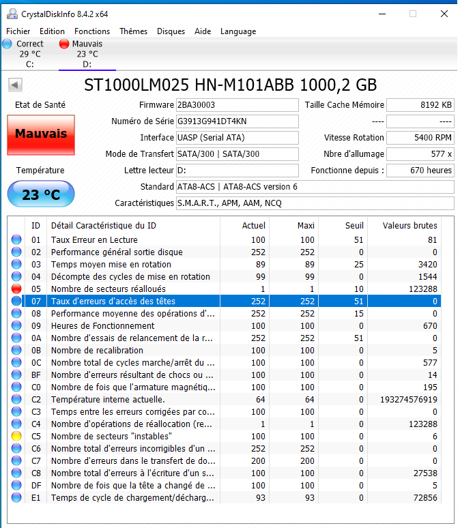Click status icon for attribute C7
Screen dimensions: 460x528
coord(16,460)
